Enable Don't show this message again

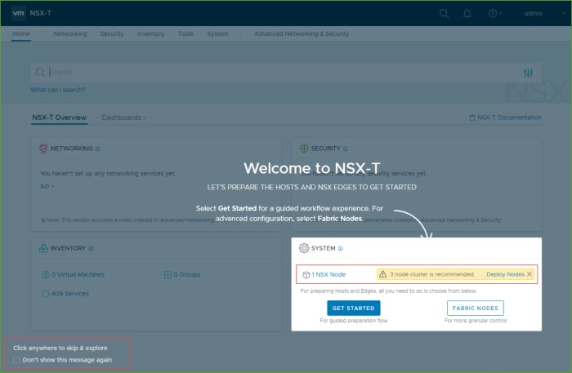click(17, 359)
